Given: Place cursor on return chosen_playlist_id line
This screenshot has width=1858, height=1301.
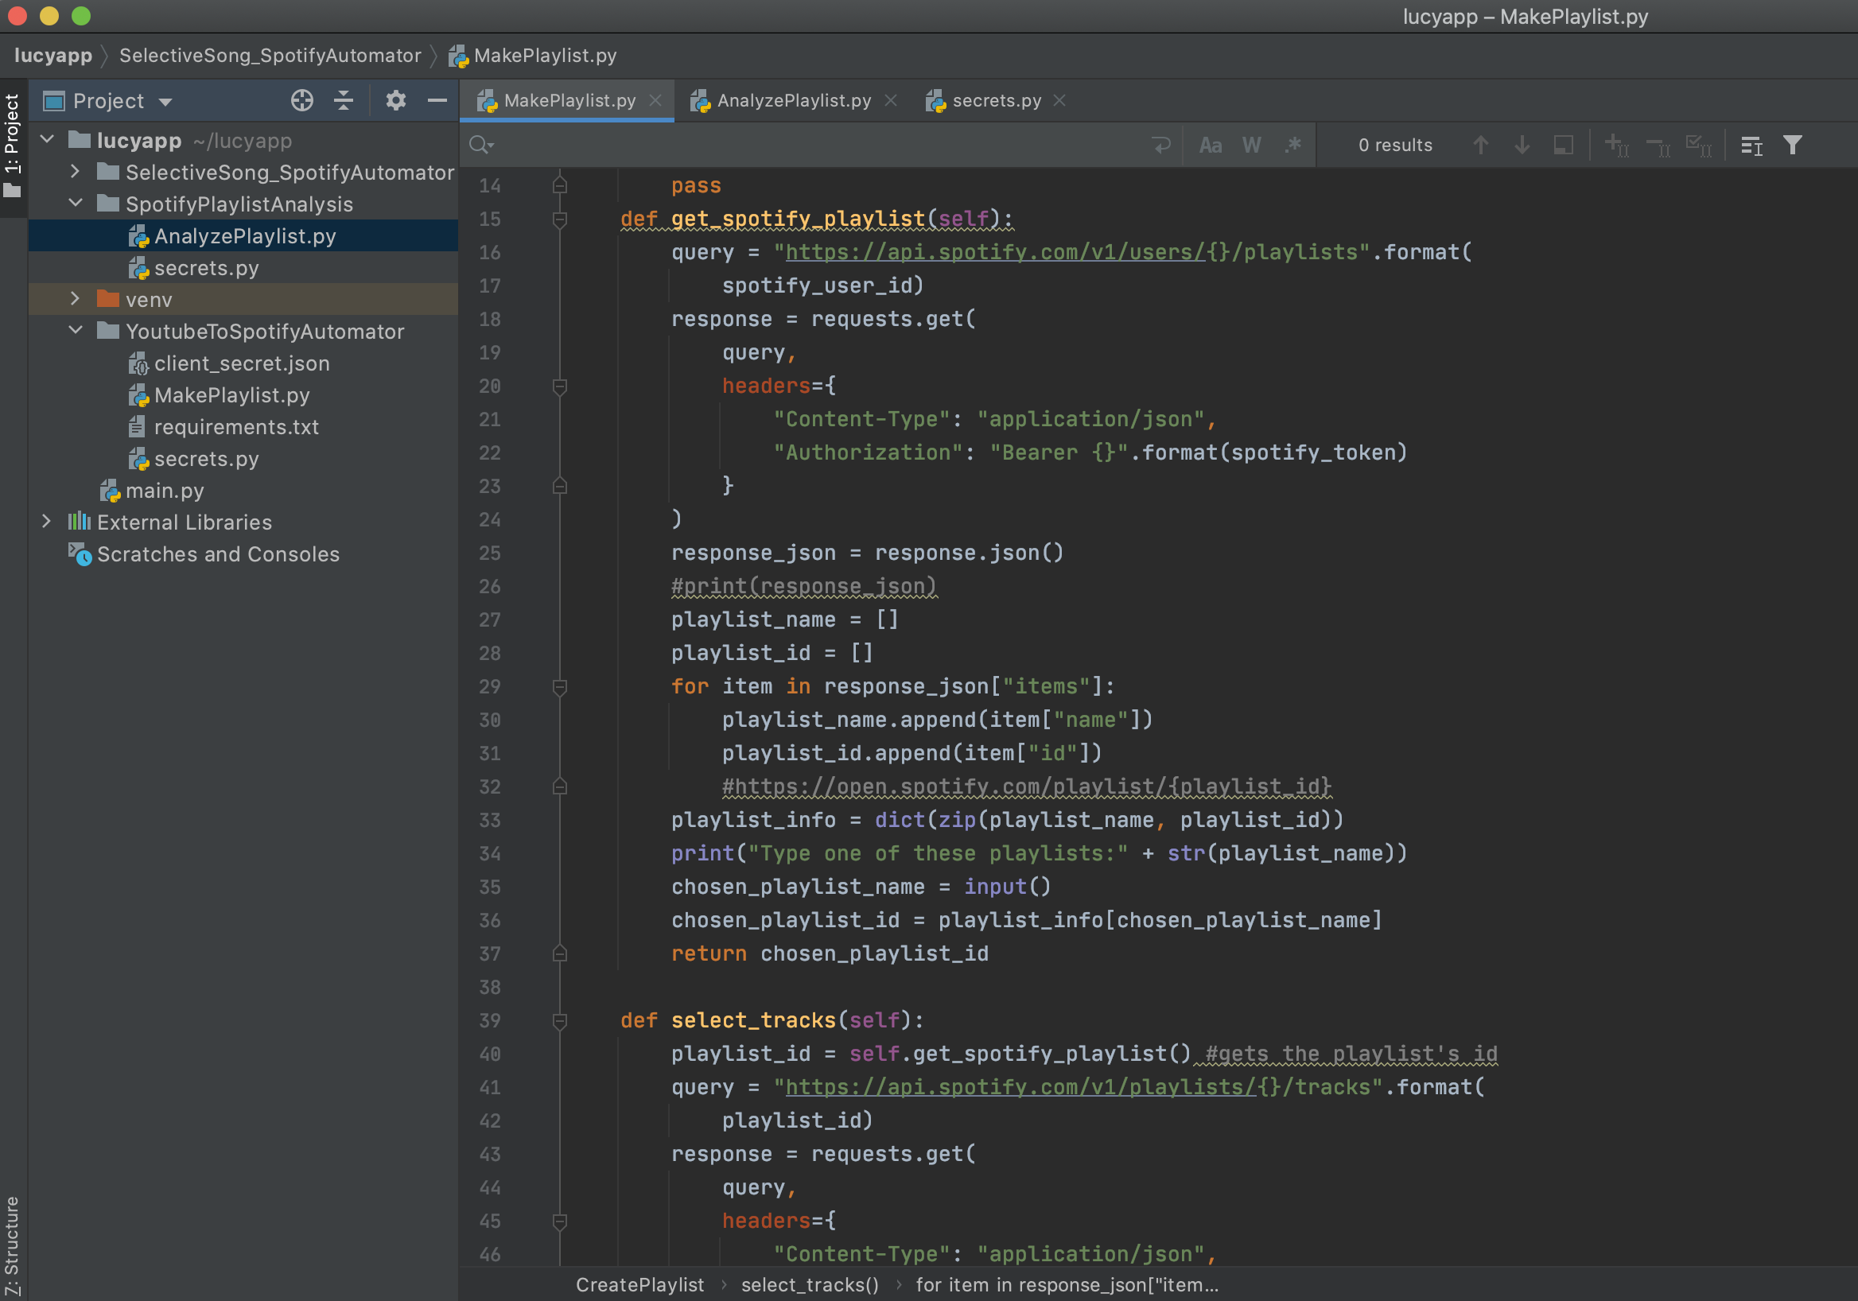Looking at the screenshot, I should 830,954.
